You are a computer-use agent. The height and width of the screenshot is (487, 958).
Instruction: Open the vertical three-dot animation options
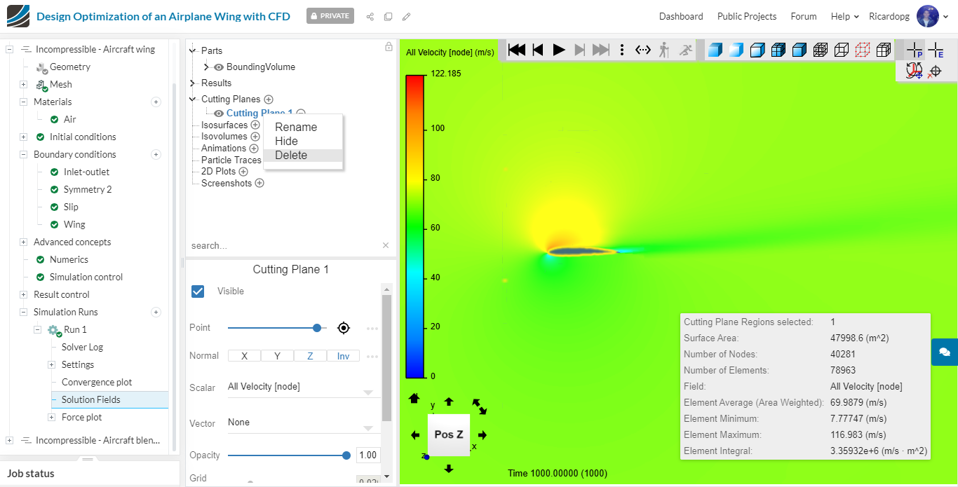pyautogui.click(x=622, y=50)
